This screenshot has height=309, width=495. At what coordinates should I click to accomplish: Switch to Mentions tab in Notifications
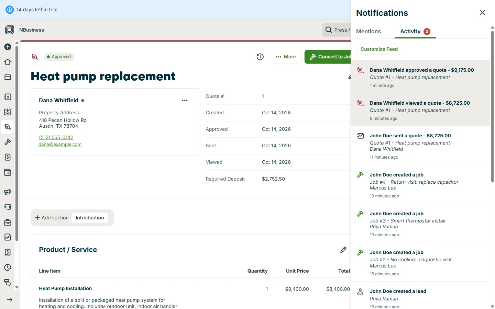click(368, 31)
